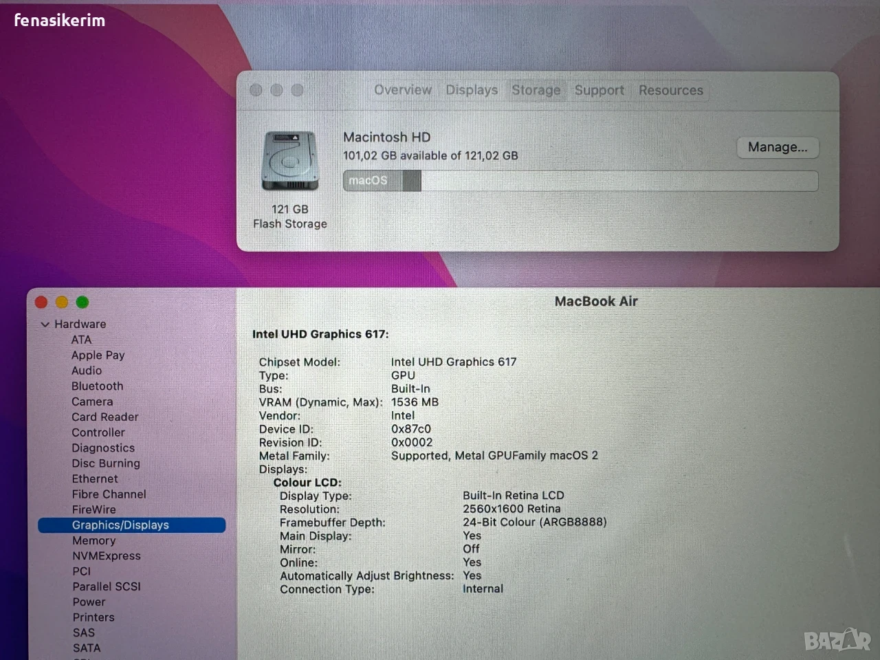Click the MacBook Air window title
This screenshot has height=660, width=880.
[596, 301]
